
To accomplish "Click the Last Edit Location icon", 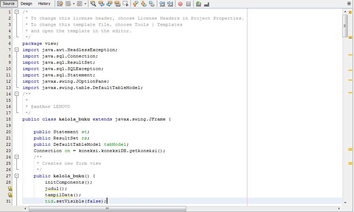I will 59,4.
